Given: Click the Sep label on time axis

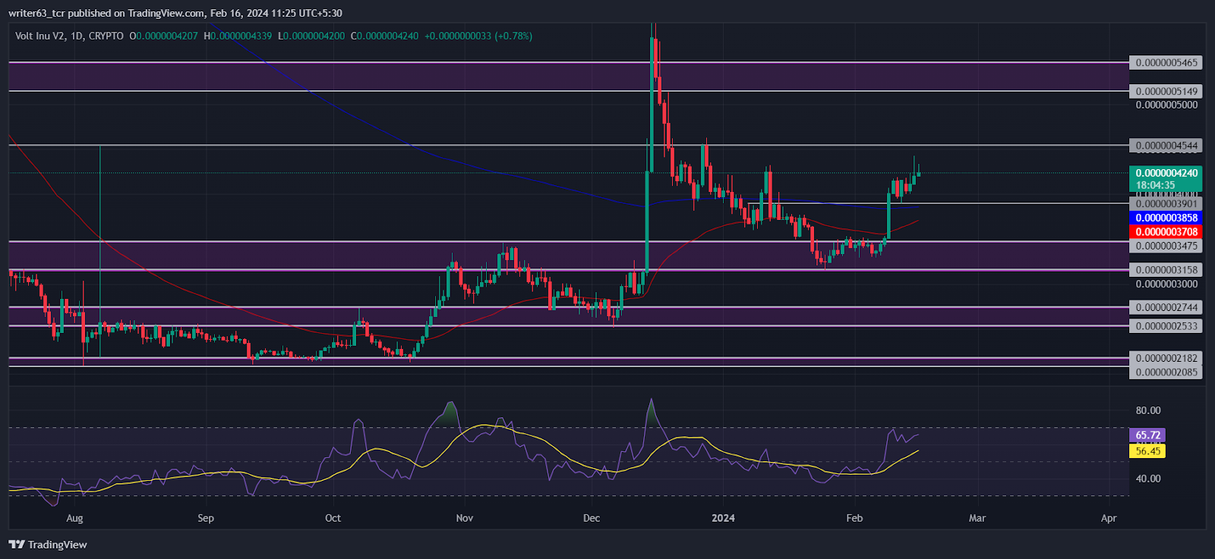Looking at the screenshot, I should point(206,519).
